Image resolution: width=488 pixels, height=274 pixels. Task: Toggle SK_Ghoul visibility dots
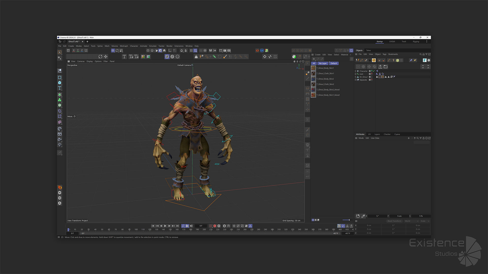(372, 77)
